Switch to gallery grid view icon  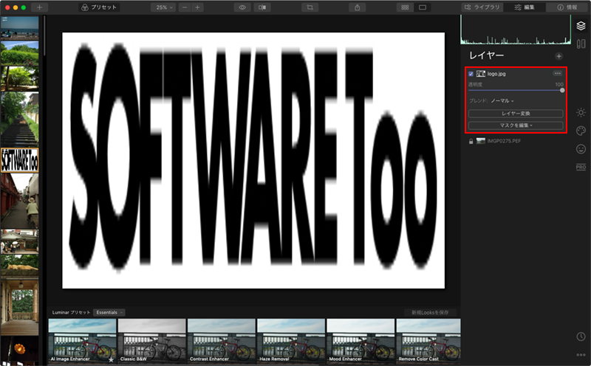coord(405,7)
